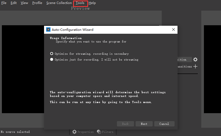Open the Edit menu
221x136 pixels.
[x=14, y=3]
